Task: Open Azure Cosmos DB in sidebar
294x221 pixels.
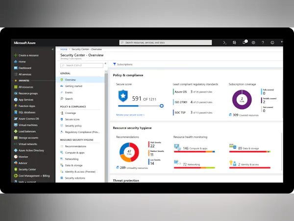Action: [26, 118]
